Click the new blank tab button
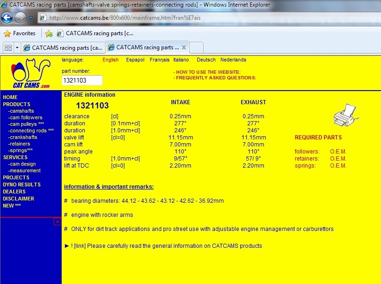 [x=196, y=47]
